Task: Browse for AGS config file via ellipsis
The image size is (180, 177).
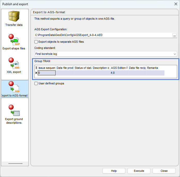Action: [x=175, y=35]
